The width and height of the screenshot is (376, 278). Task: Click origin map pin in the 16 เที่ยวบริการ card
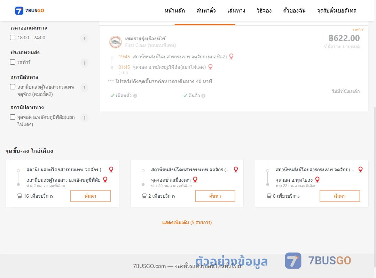point(111,170)
